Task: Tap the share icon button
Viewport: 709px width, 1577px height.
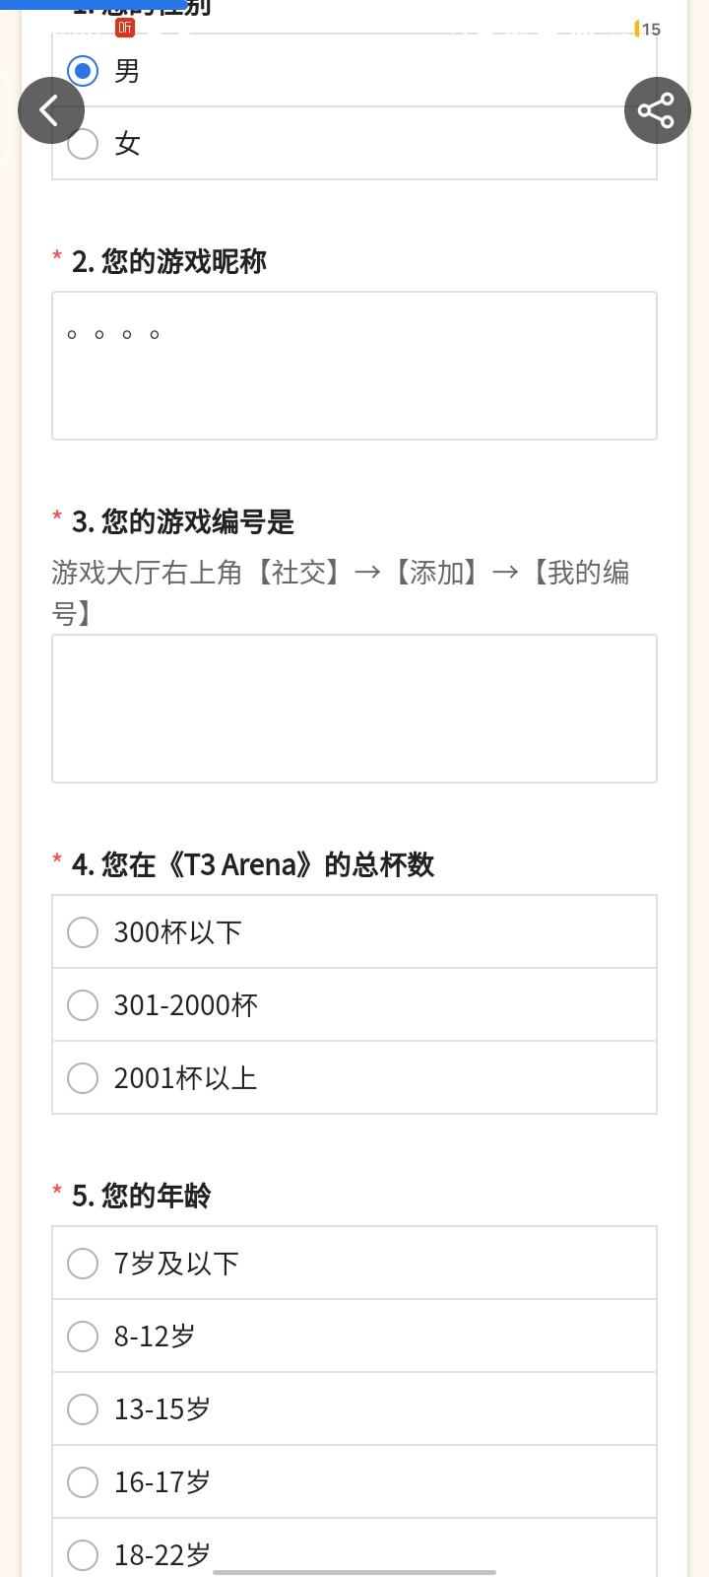Action: pos(657,110)
